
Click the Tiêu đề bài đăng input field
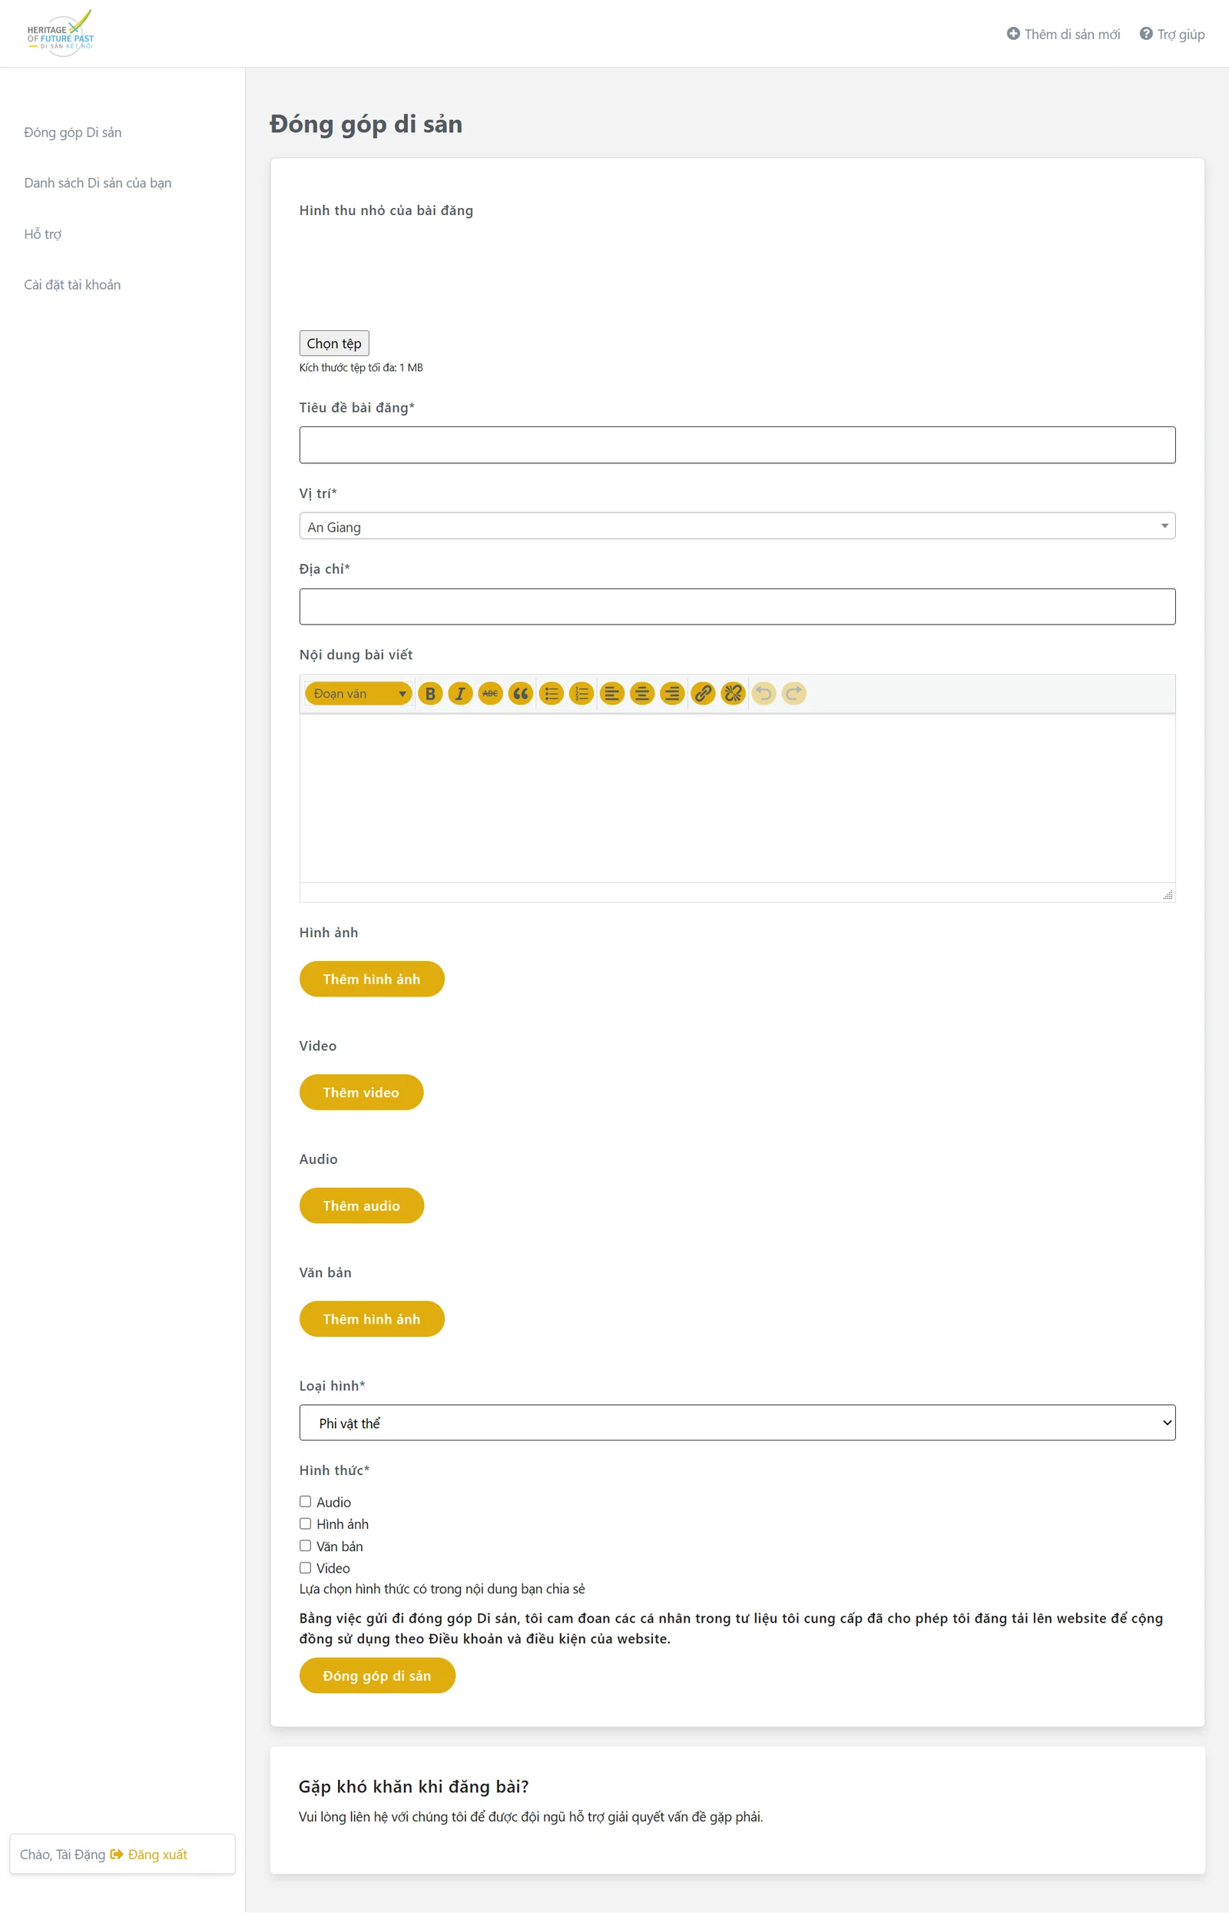coord(737,445)
